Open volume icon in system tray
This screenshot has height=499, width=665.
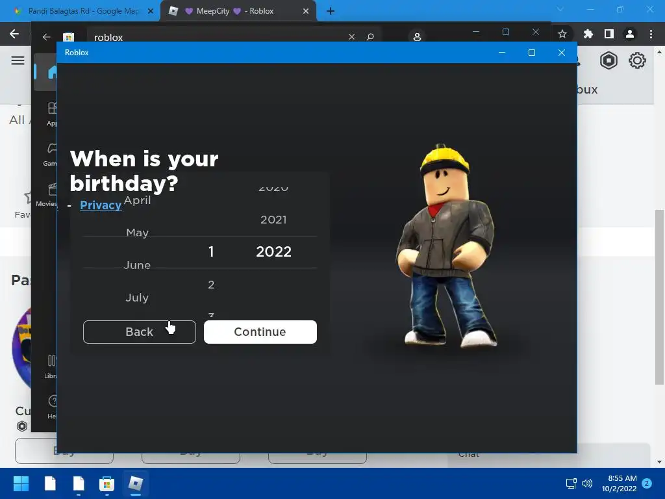587,483
